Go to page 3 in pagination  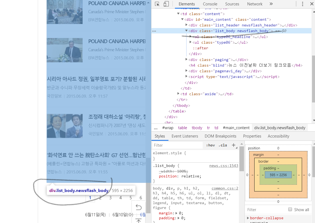pos(110,198)
